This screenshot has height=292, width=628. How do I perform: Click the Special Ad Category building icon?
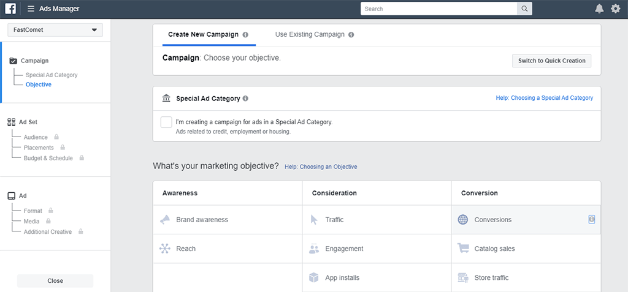click(166, 99)
